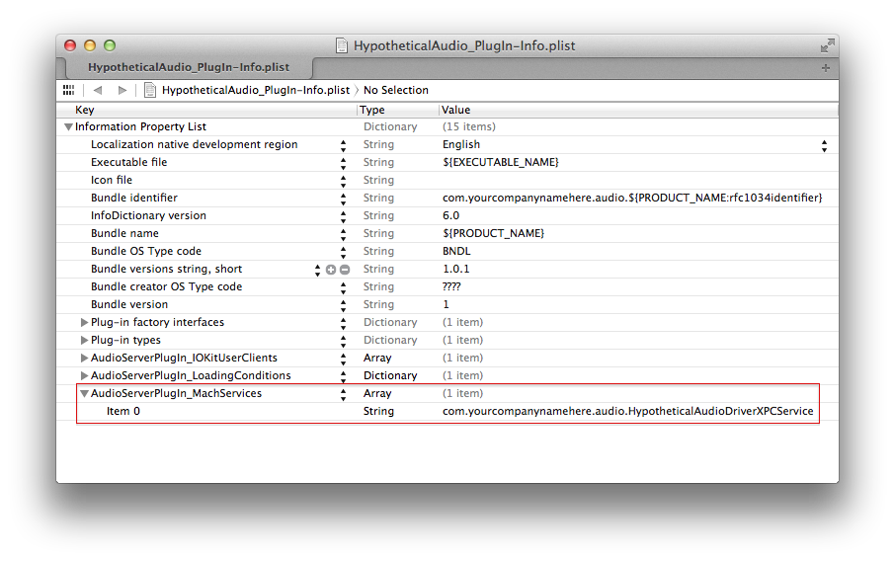Screen dimensions: 895x561
Task: Open the English value dropdown
Action: pos(824,145)
